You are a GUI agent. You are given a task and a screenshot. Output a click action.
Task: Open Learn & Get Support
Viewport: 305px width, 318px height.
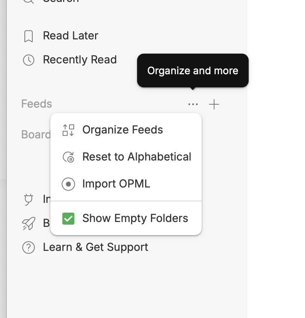coord(95,247)
